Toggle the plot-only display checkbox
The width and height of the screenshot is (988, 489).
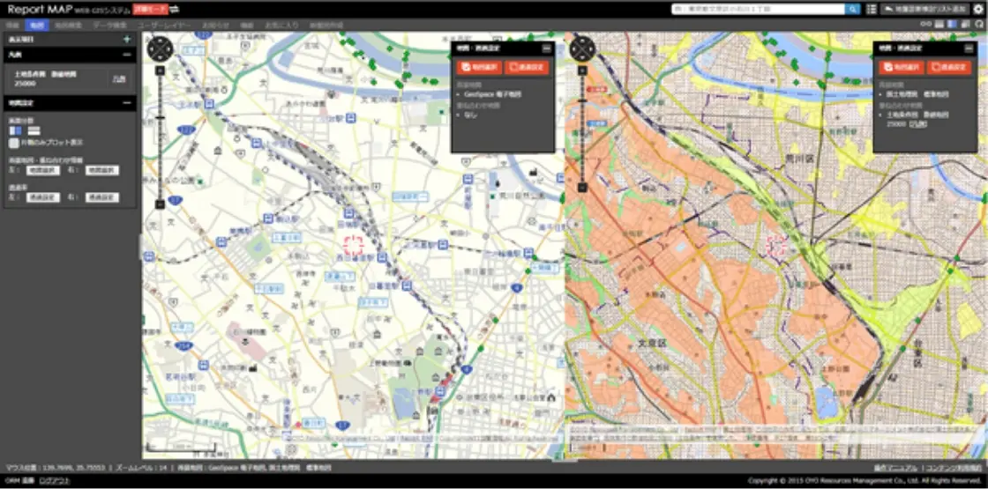pyautogui.click(x=13, y=141)
